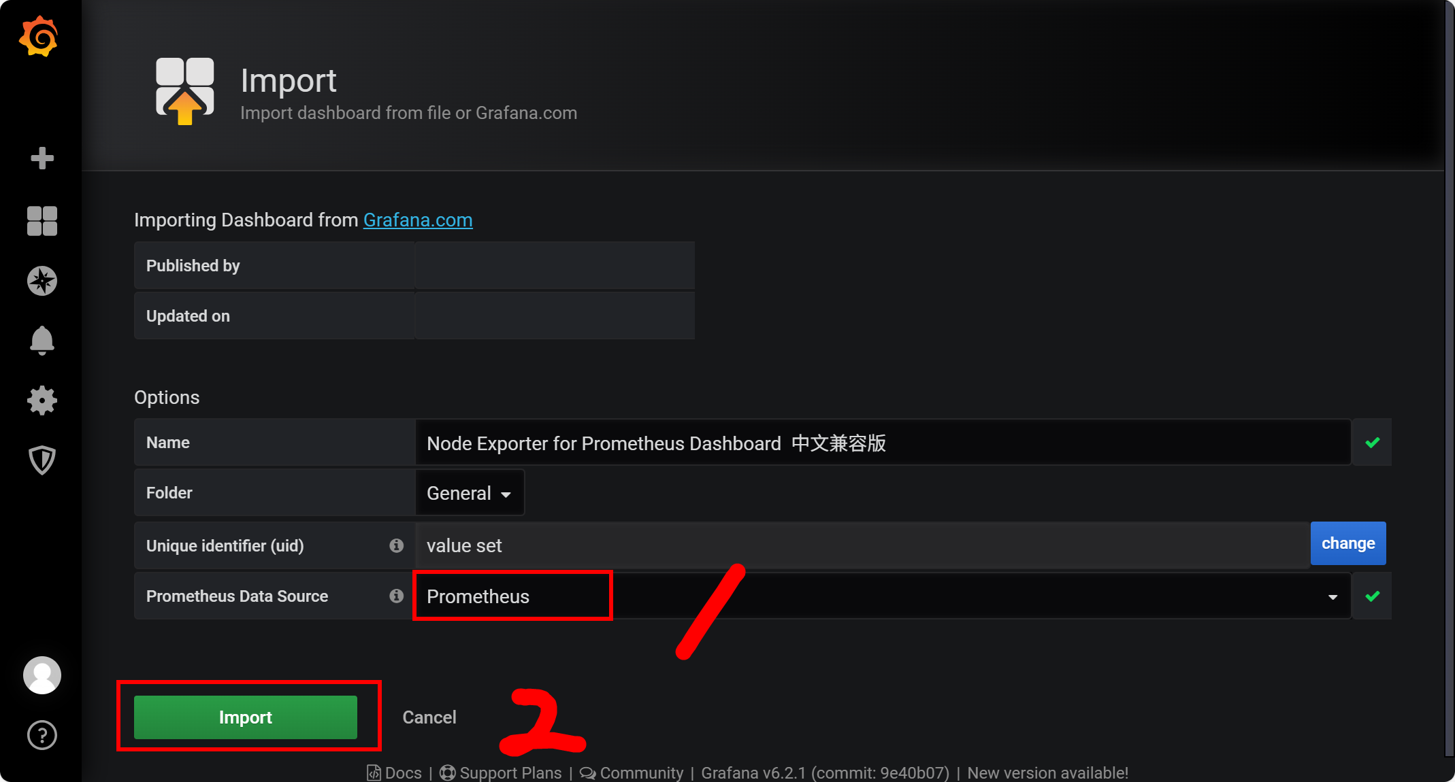Click the Grafana logo home icon
The image size is (1455, 782).
(39, 37)
